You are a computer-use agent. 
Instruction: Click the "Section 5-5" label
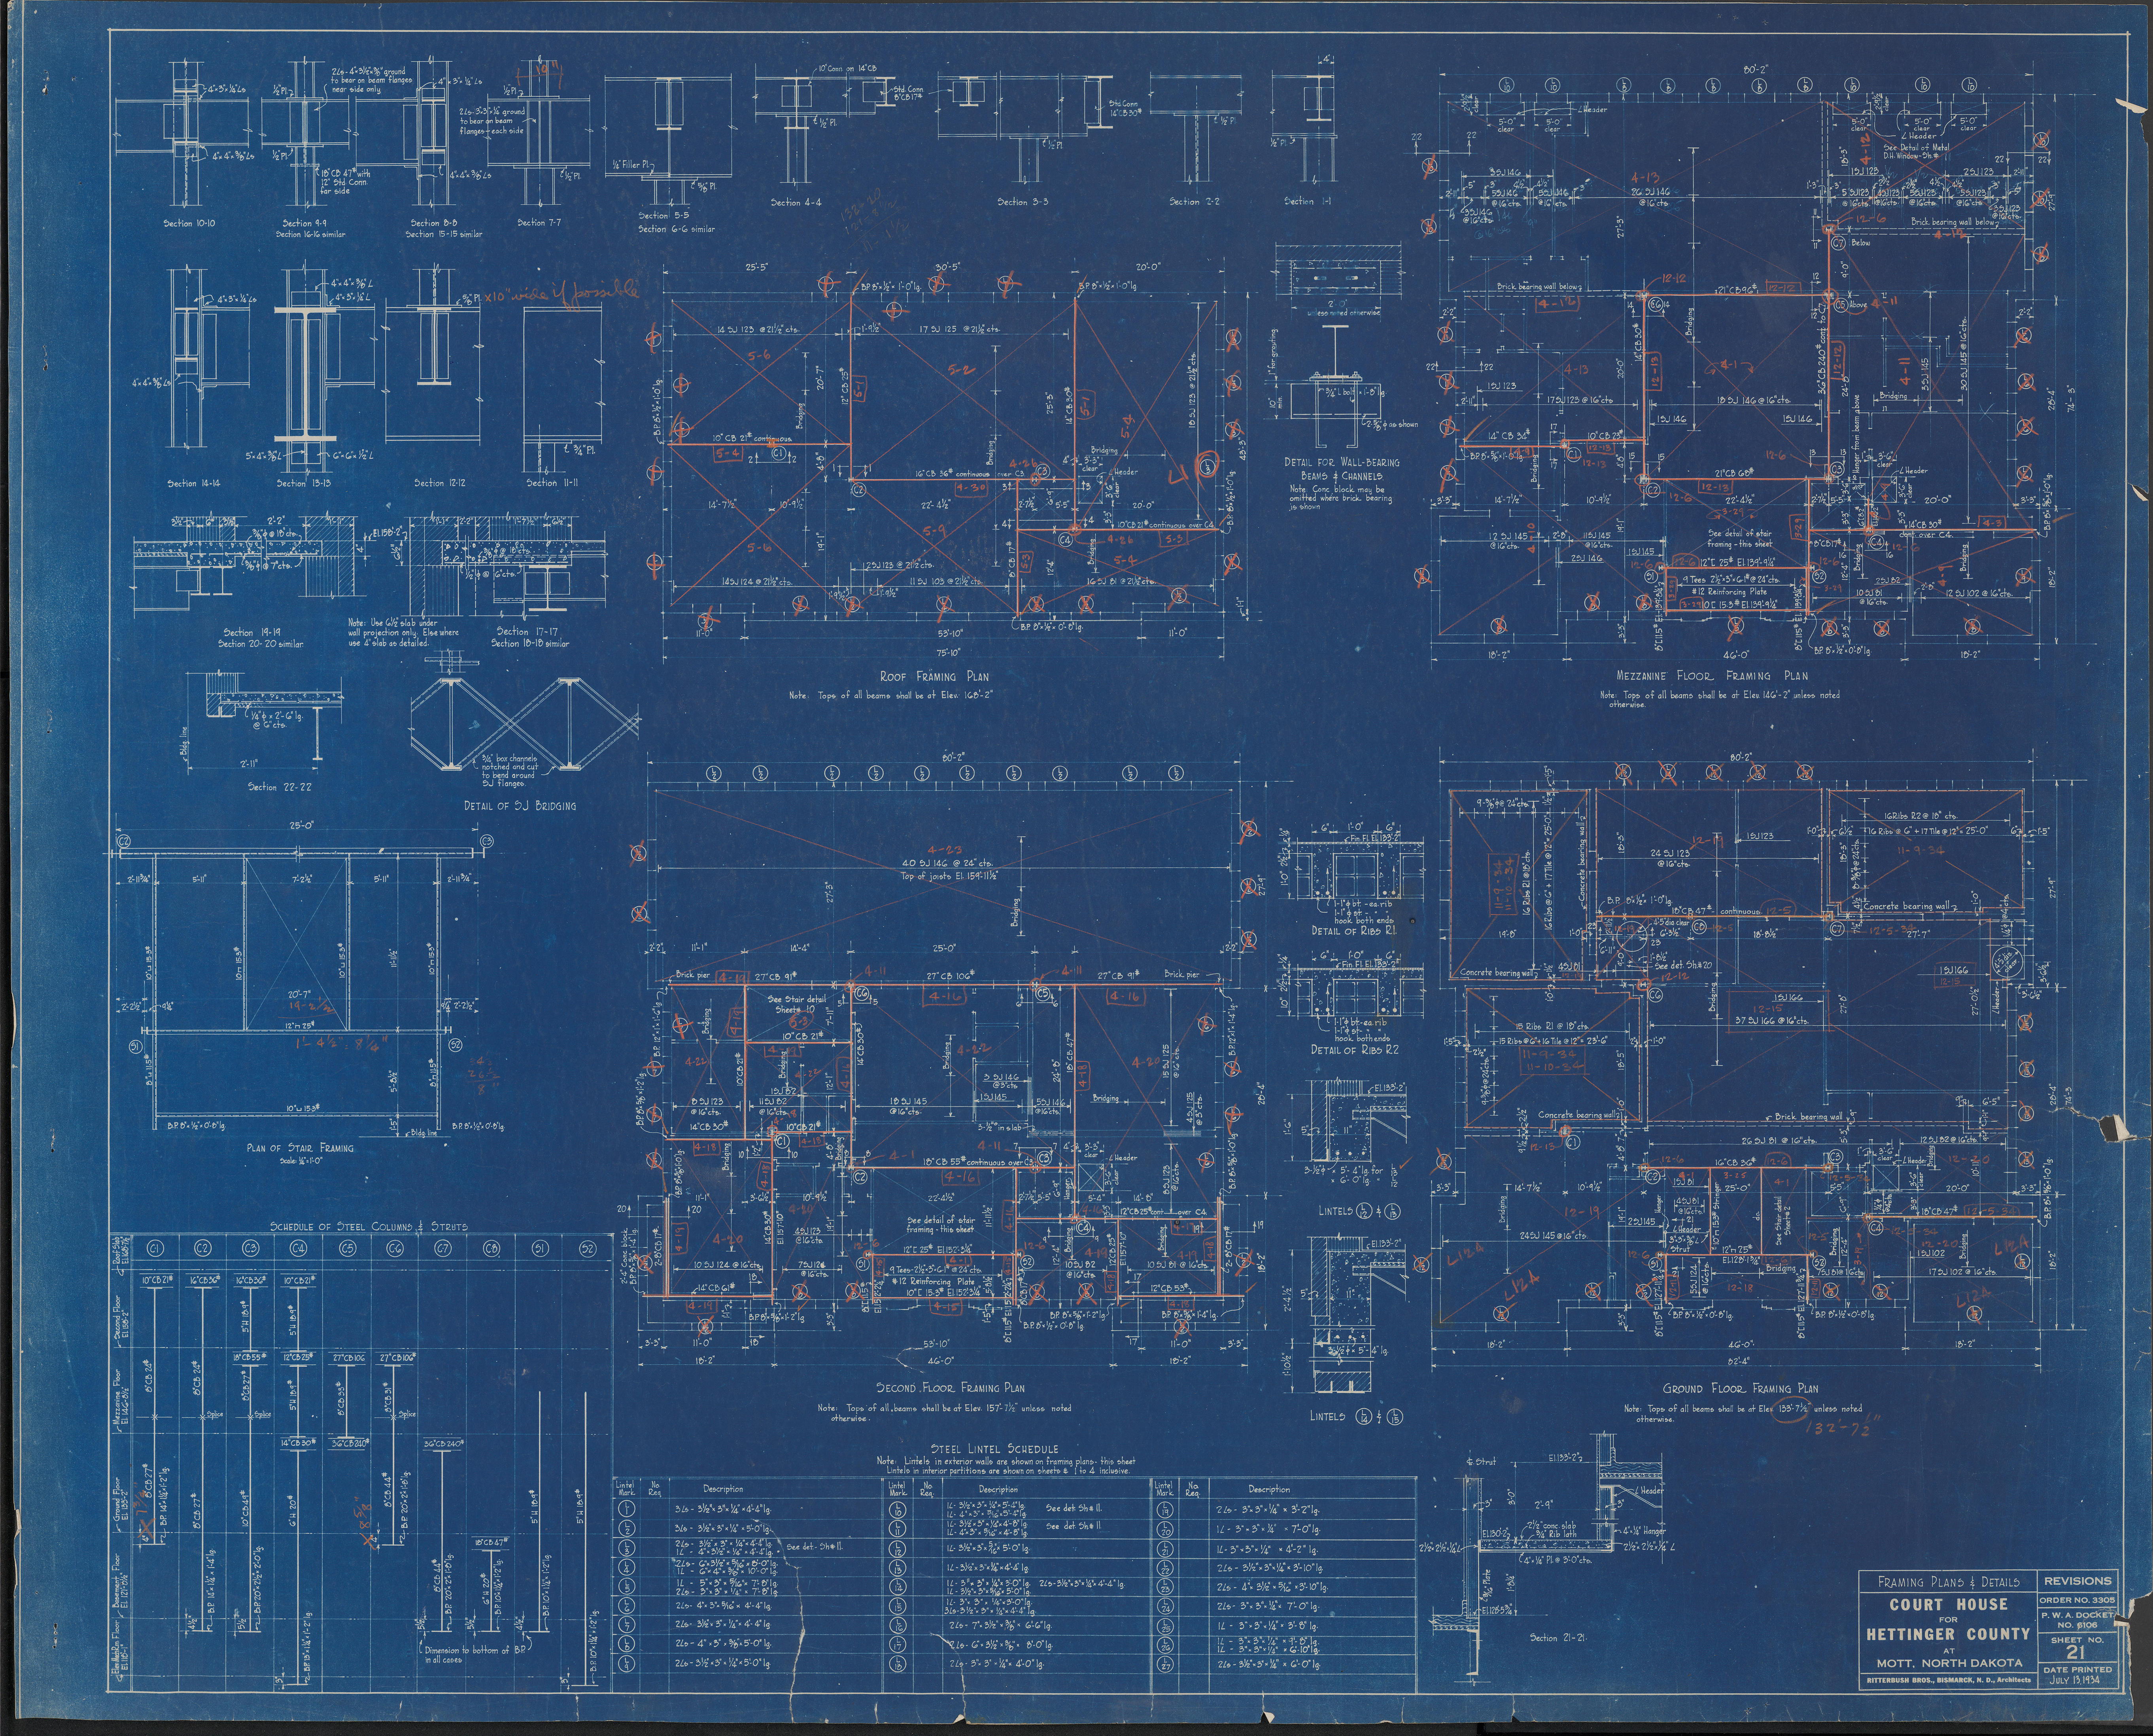click(x=664, y=215)
